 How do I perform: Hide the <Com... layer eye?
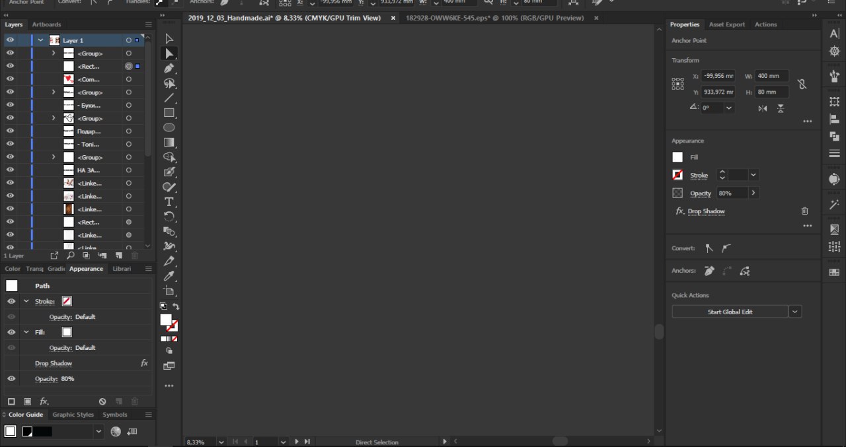[x=10, y=79]
